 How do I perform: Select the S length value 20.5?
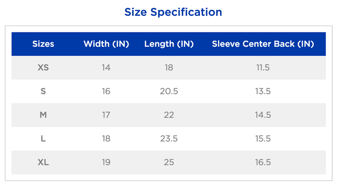169,91
